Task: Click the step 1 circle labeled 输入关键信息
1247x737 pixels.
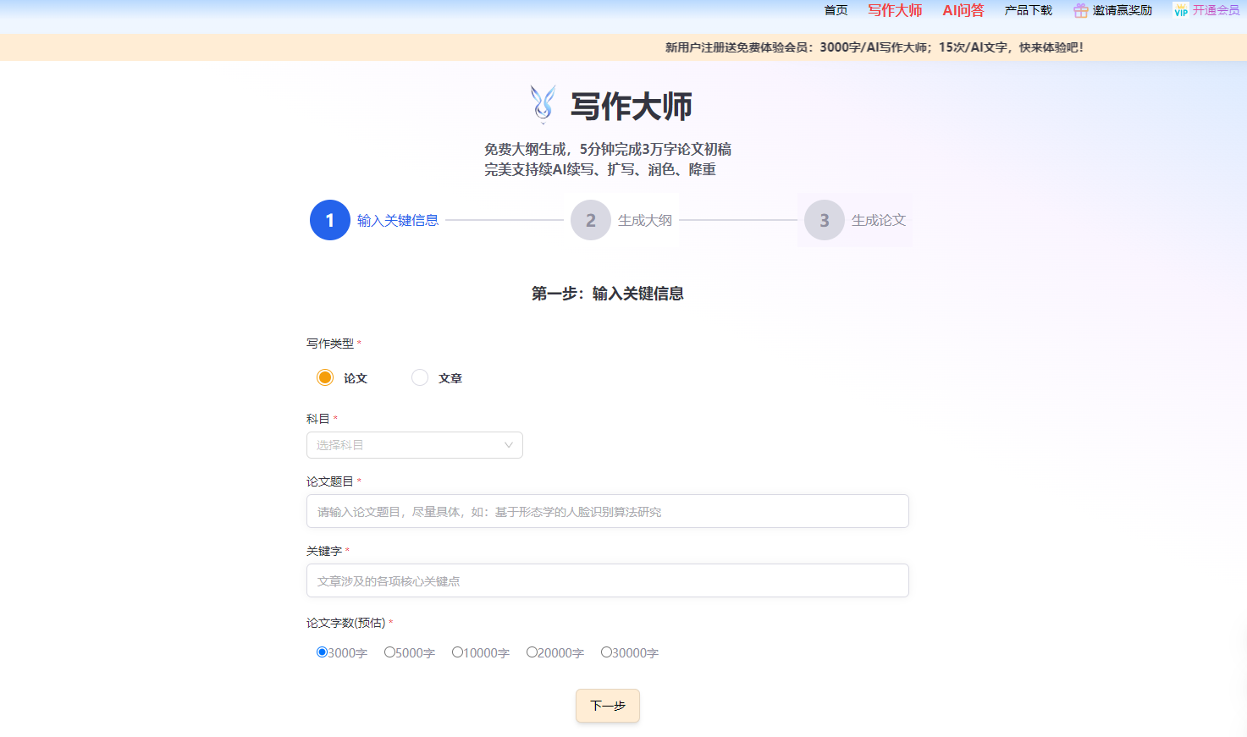Action: 330,220
